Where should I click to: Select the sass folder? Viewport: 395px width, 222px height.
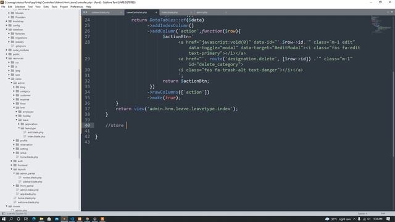click(x=17, y=75)
